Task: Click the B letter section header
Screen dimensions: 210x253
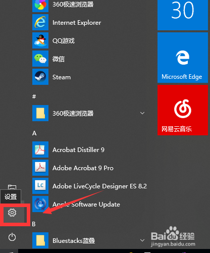Action: pos(34,224)
